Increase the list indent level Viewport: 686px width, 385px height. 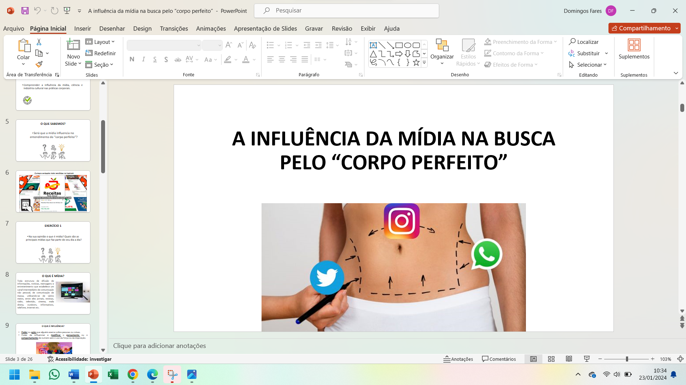pyautogui.click(x=318, y=45)
